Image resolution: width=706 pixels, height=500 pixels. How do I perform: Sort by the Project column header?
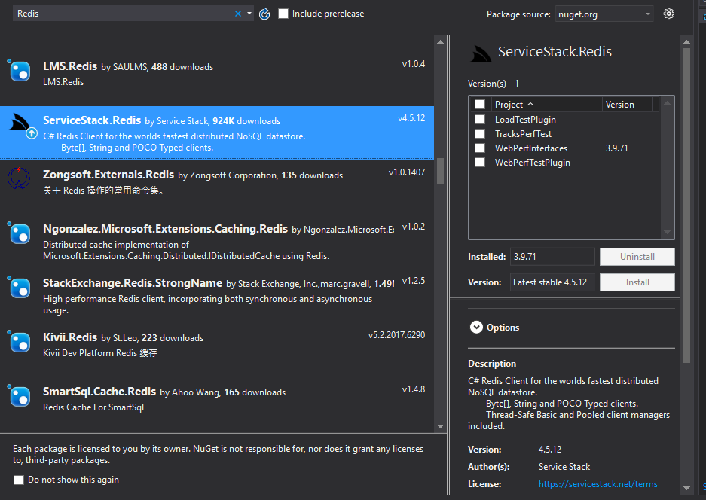[x=546, y=105]
